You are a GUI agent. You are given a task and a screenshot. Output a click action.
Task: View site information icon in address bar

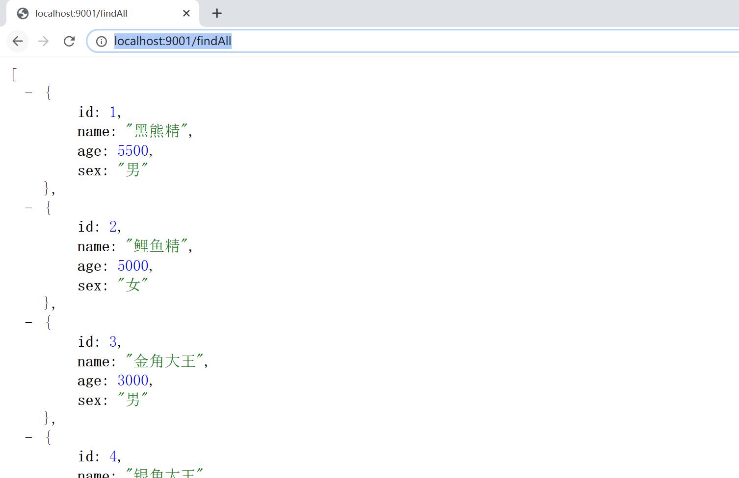pos(101,41)
